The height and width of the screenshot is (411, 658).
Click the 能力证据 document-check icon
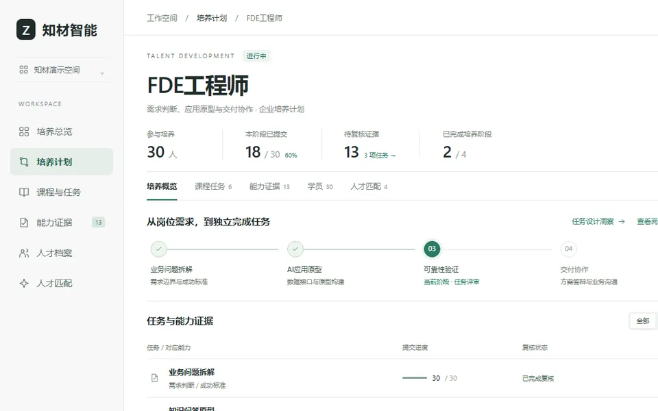click(24, 223)
